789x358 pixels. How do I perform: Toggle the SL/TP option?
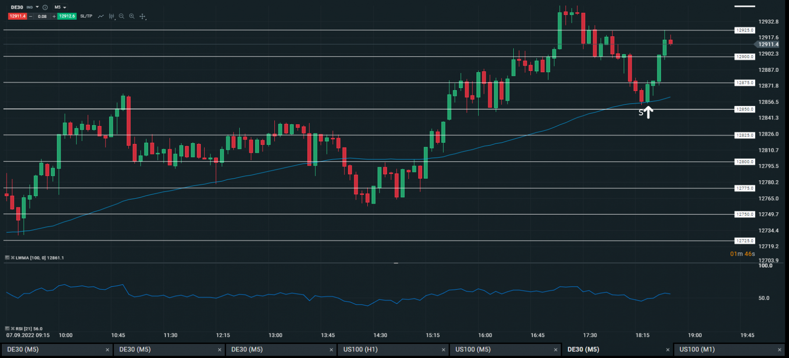[86, 16]
